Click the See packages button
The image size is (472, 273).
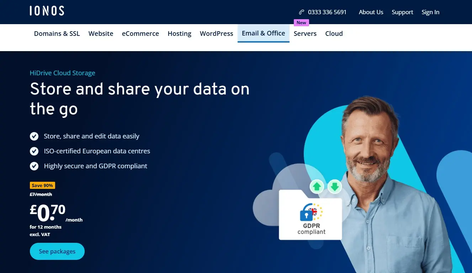[x=57, y=251]
